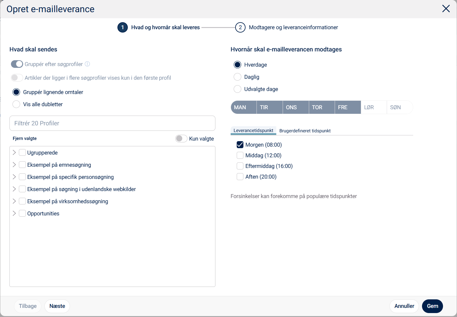Viewport: 457px width, 317px height.
Task: Click the Fjern valgte link
Action: [x=25, y=138]
